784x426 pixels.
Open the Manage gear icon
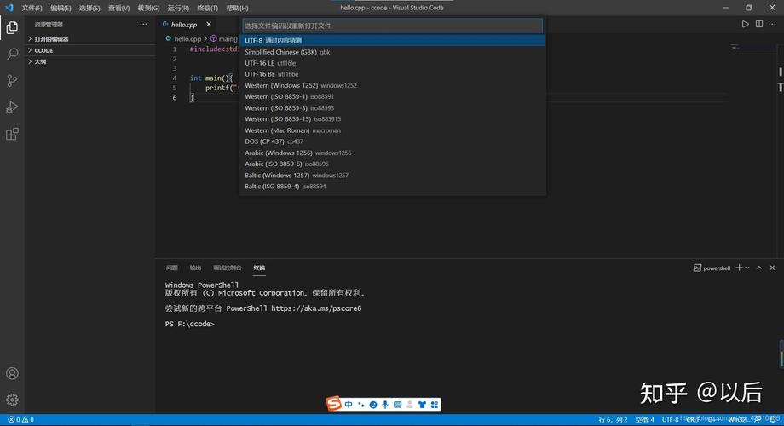[x=12, y=400]
